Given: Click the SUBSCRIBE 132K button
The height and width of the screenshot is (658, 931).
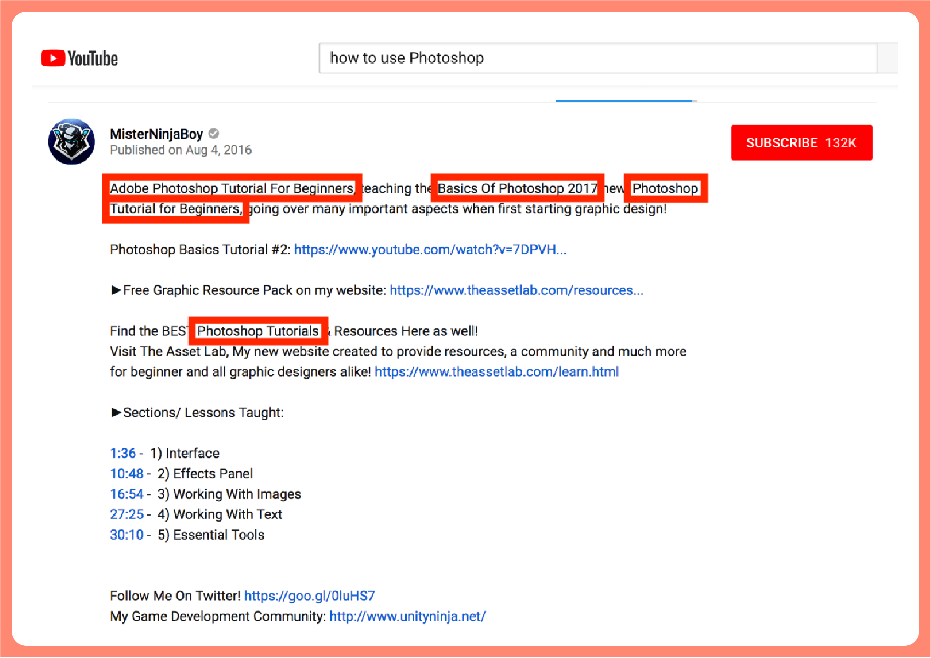Looking at the screenshot, I should 801,143.
